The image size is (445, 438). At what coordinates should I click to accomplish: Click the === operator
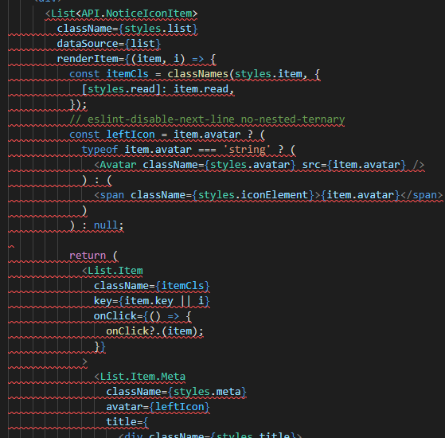click(207, 150)
